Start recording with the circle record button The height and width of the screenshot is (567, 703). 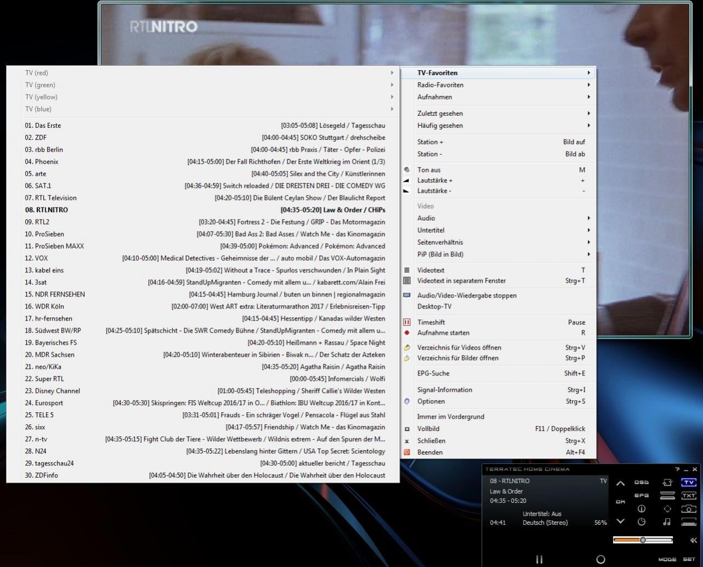600,559
